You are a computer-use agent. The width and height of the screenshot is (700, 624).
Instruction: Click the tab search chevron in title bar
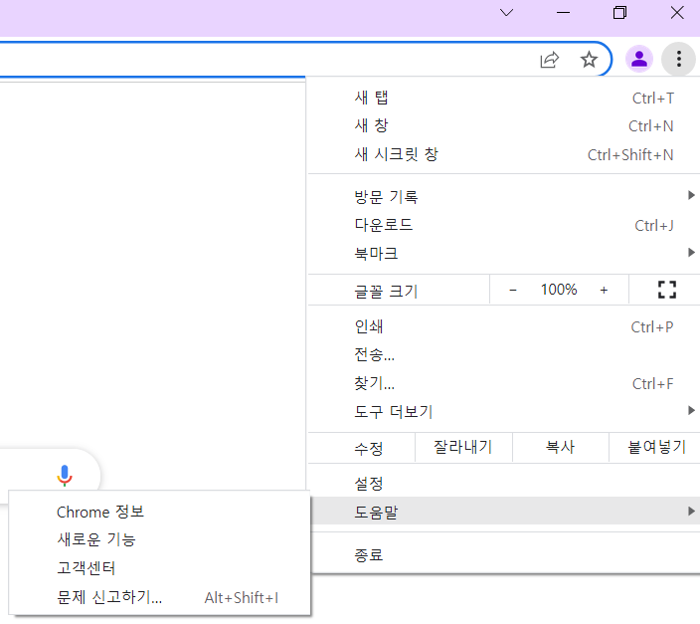tap(506, 13)
